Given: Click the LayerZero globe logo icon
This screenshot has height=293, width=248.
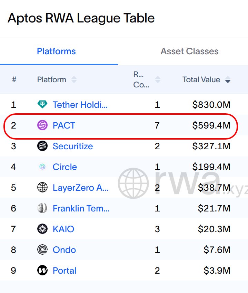Looking at the screenshot, I should tap(42, 188).
